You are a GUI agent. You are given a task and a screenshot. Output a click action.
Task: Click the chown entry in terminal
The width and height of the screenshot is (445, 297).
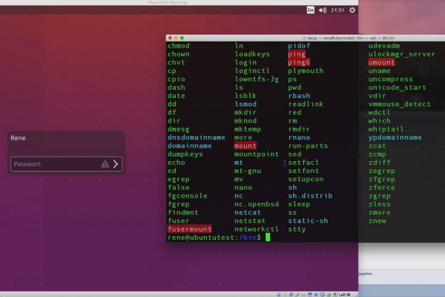[179, 54]
